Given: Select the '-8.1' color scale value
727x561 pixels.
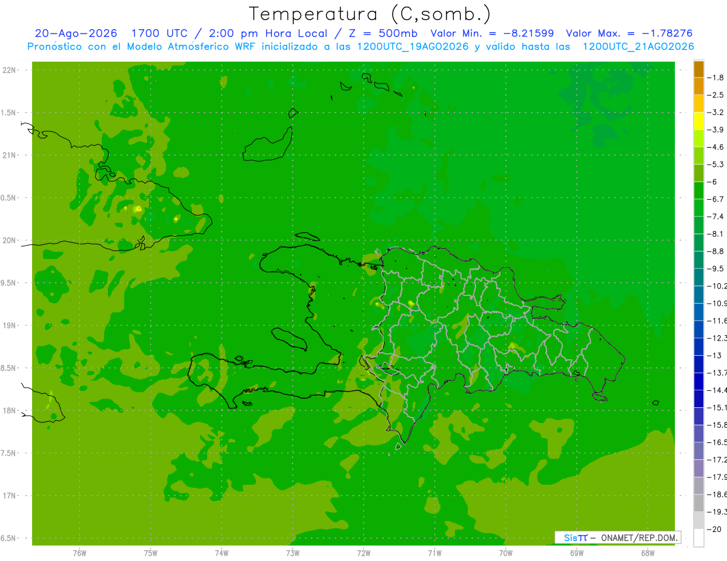Looking at the screenshot, I should click(716, 234).
